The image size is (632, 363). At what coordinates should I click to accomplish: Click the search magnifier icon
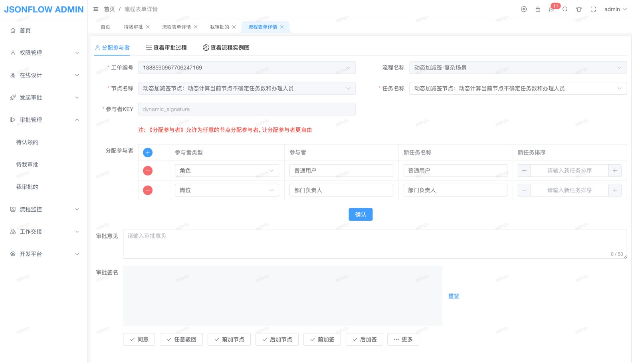(565, 9)
